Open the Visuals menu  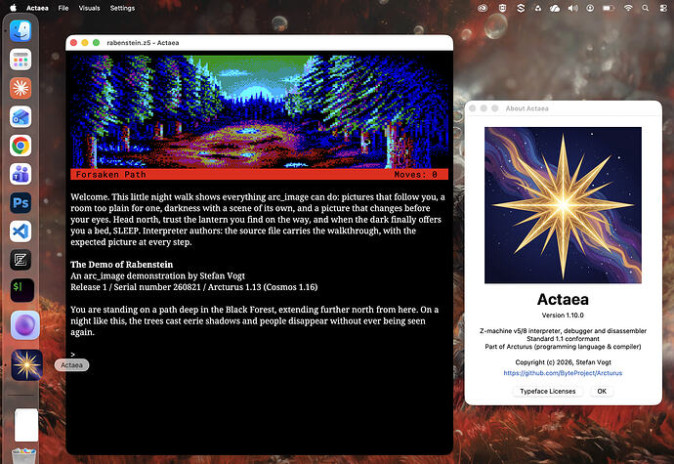89,8
